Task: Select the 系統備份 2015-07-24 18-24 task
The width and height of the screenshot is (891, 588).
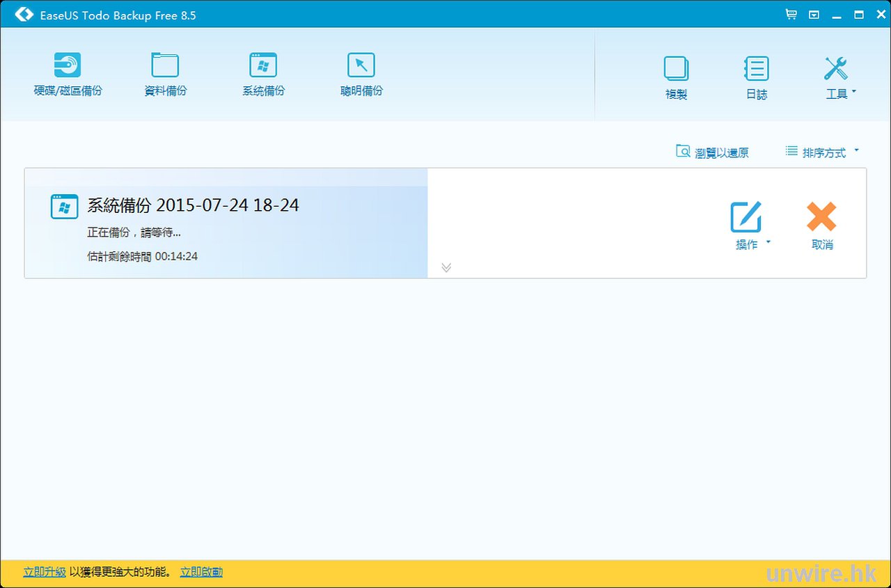Action: [193, 205]
